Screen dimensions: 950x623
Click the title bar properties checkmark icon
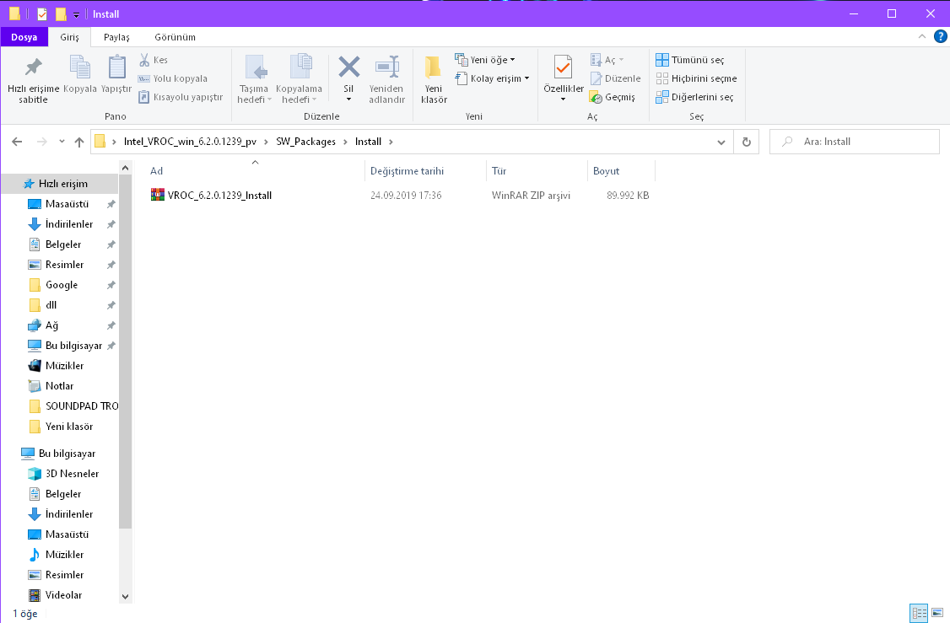pos(42,14)
